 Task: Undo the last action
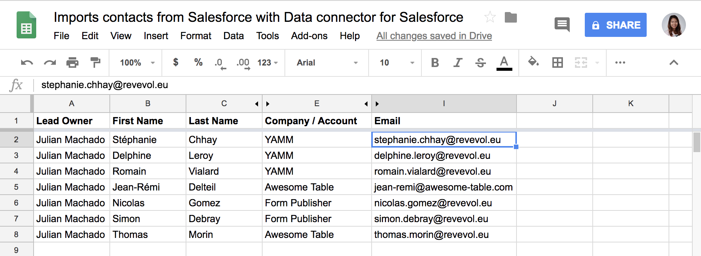(27, 62)
